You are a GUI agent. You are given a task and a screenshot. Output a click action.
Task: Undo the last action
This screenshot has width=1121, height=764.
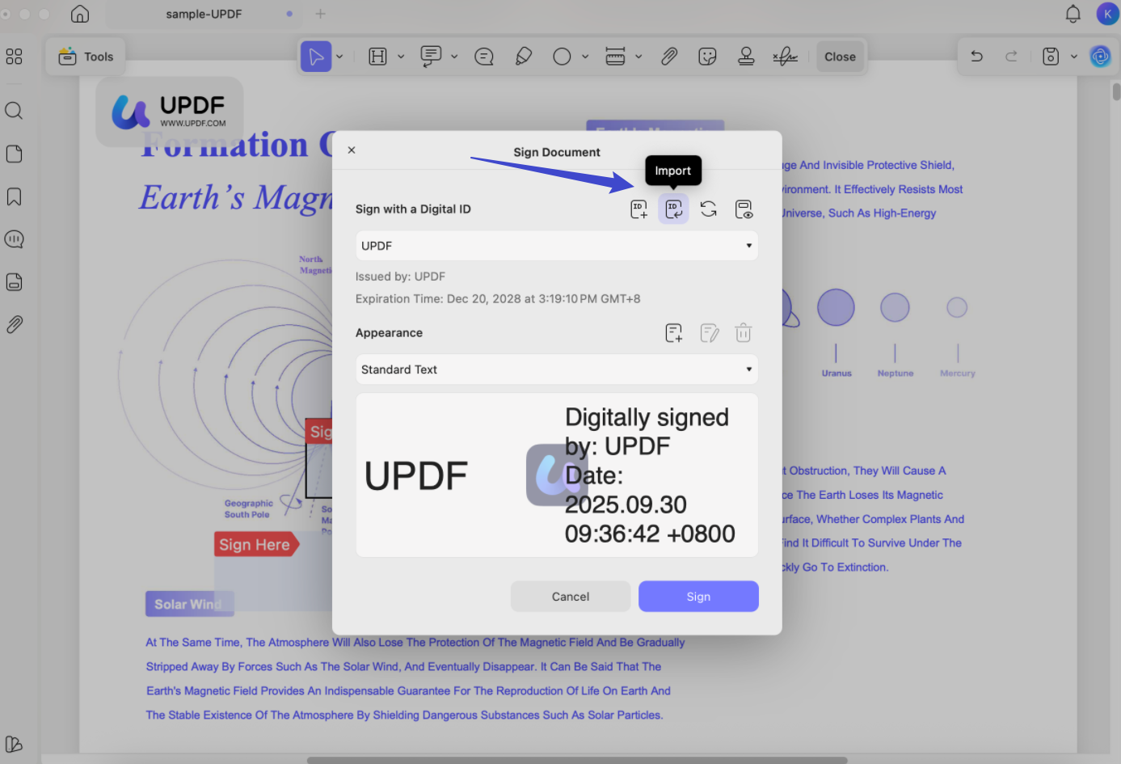976,57
